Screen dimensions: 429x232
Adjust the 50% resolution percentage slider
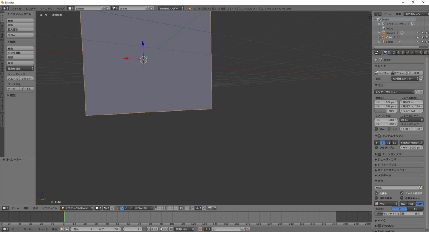[x=386, y=111]
